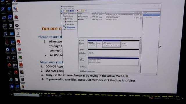
Task: Collapse the System Tools tree node
Action: click(62, 15)
